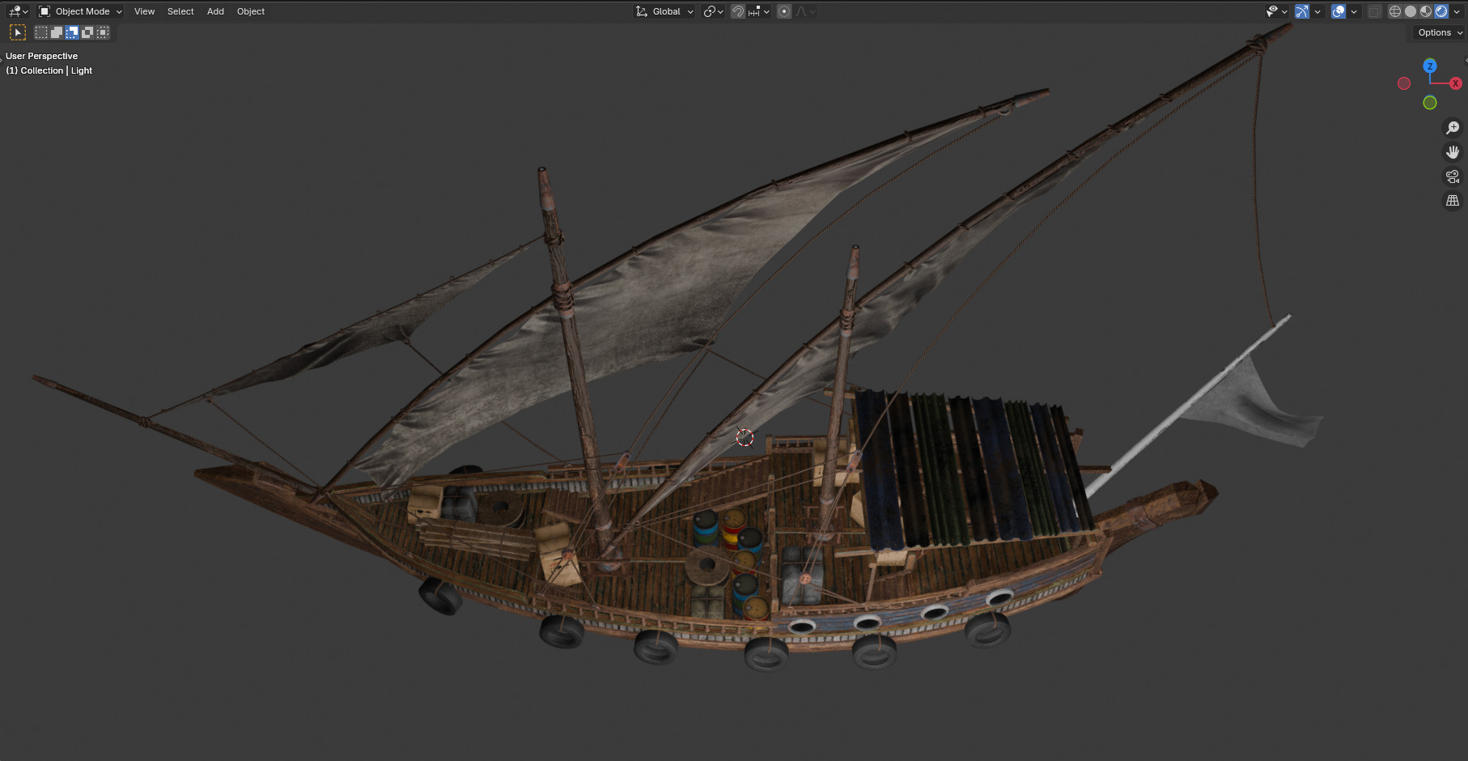Choose Subtract from selection mode
The height and width of the screenshot is (761, 1468).
[72, 32]
